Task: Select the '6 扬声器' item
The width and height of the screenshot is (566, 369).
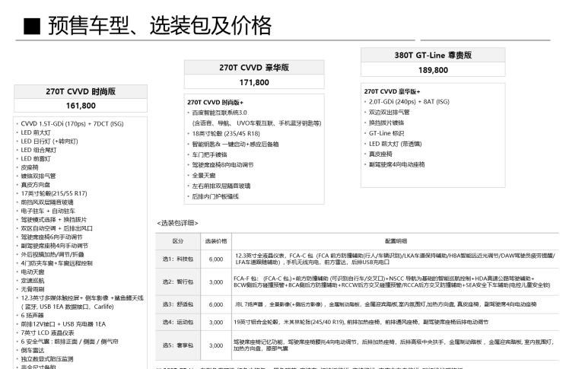Action: click(x=32, y=315)
